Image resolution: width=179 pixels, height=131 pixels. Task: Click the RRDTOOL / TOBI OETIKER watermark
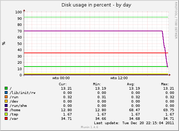(176, 21)
